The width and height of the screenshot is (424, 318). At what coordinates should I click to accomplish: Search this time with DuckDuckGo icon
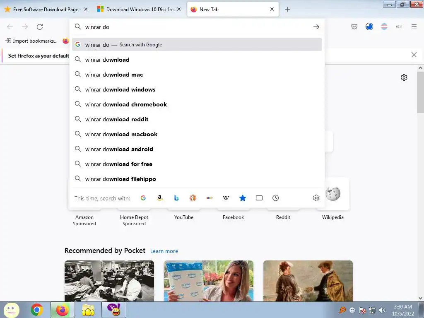click(193, 198)
